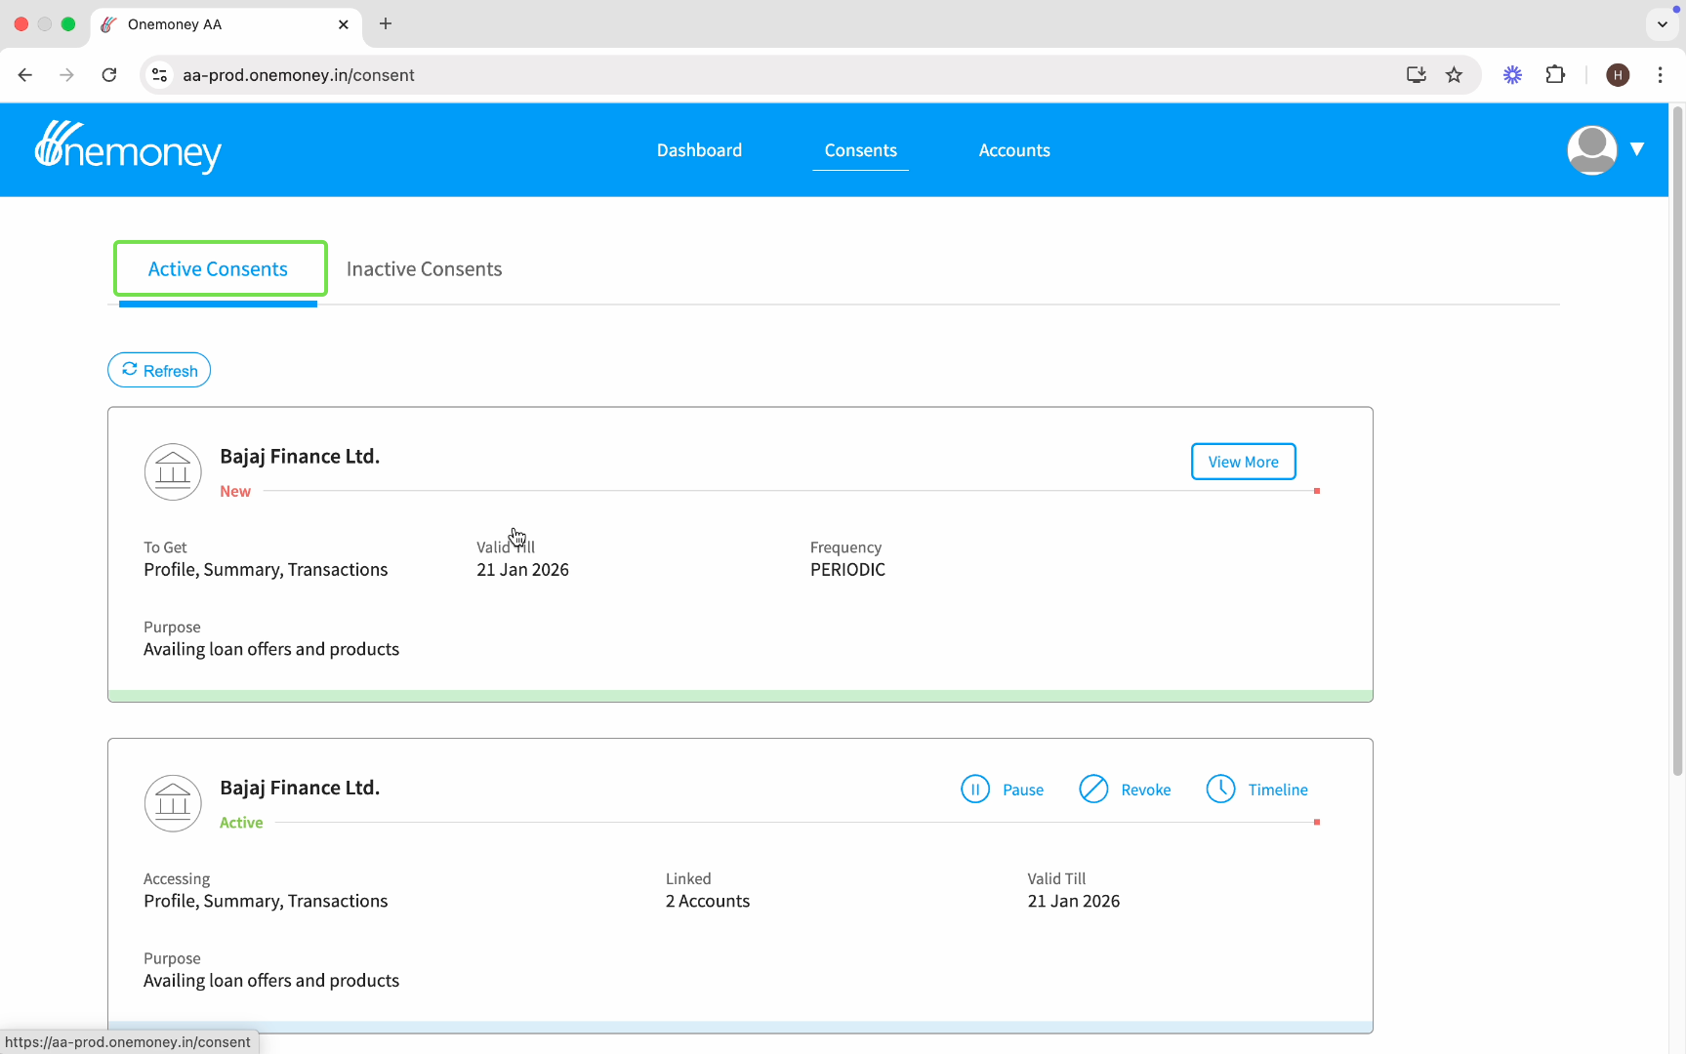Click the browser back arrow
This screenshot has height=1054, width=1686.
tap(25, 75)
